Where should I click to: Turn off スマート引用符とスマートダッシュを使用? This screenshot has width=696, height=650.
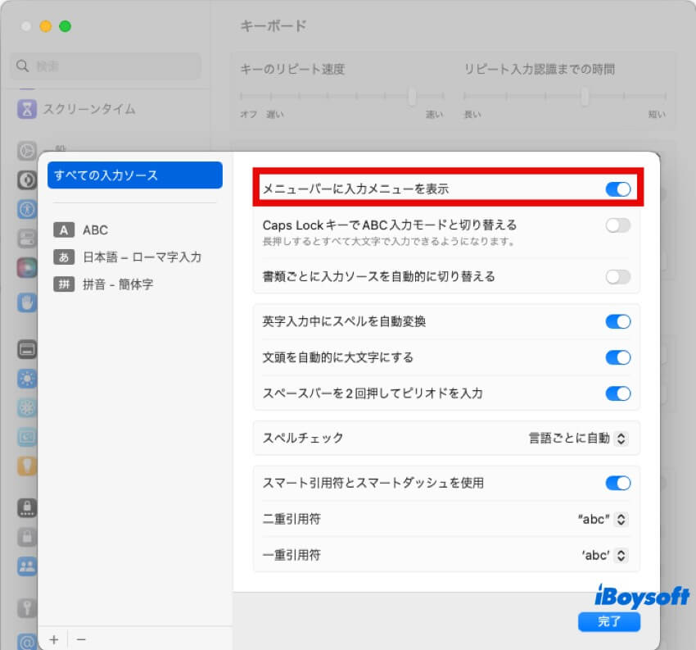(x=618, y=484)
